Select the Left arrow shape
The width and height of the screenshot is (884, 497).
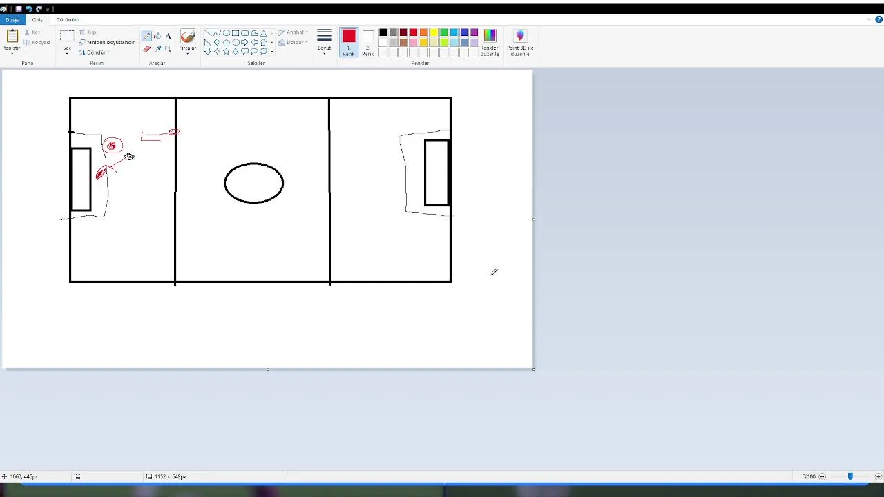click(x=254, y=42)
